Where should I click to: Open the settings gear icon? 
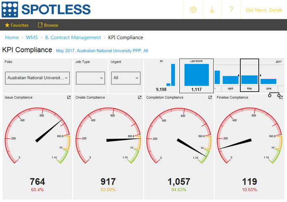click(193, 9)
